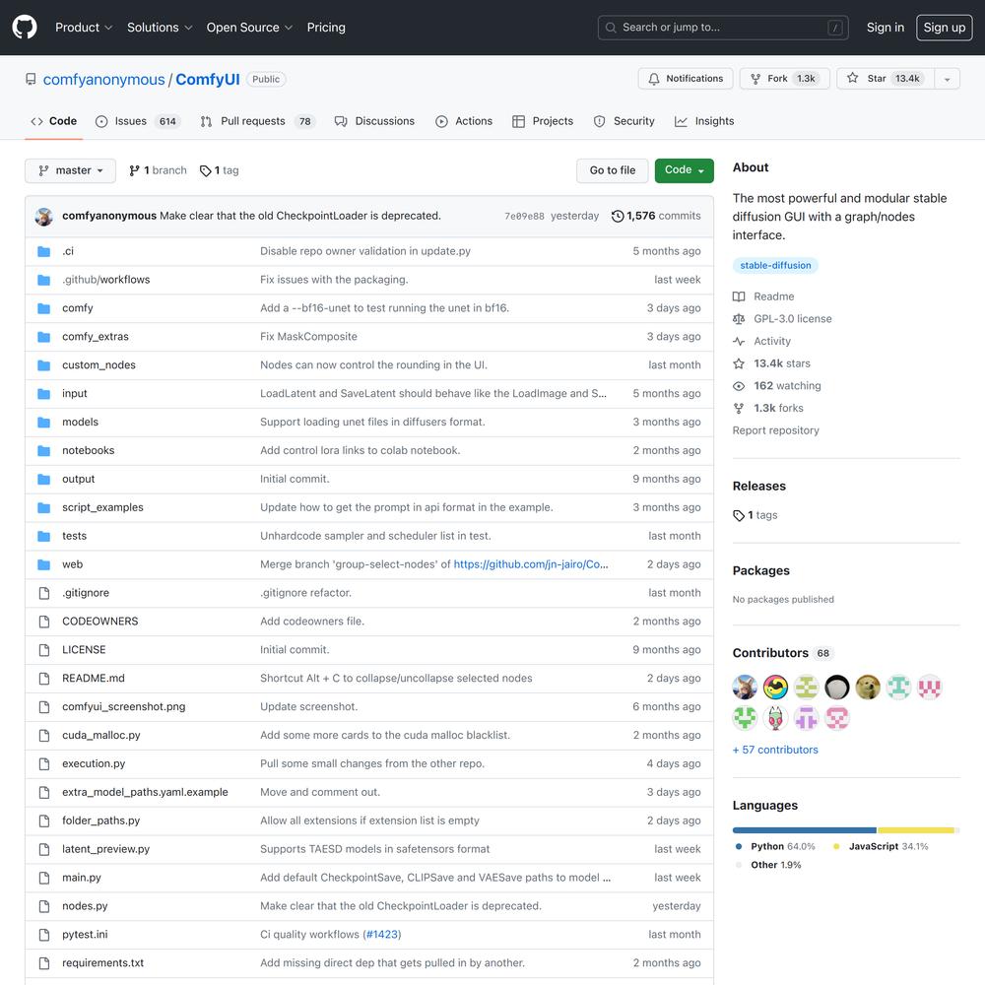The image size is (985, 985).
Task: Switch to the Security tab
Action: [624, 121]
